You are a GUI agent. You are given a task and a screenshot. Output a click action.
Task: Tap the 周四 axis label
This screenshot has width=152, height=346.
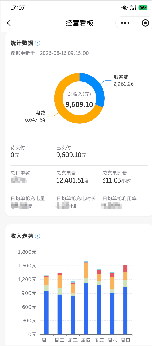(86, 340)
